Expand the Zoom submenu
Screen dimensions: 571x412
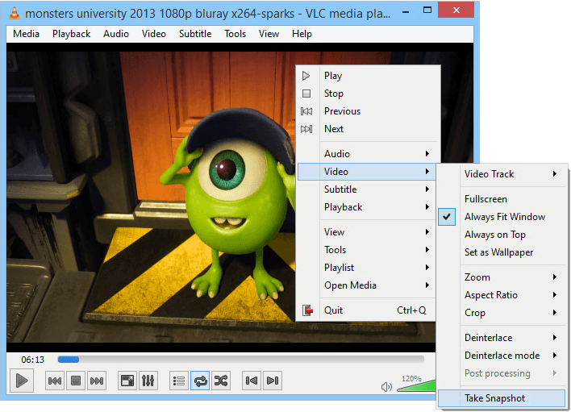(502, 277)
